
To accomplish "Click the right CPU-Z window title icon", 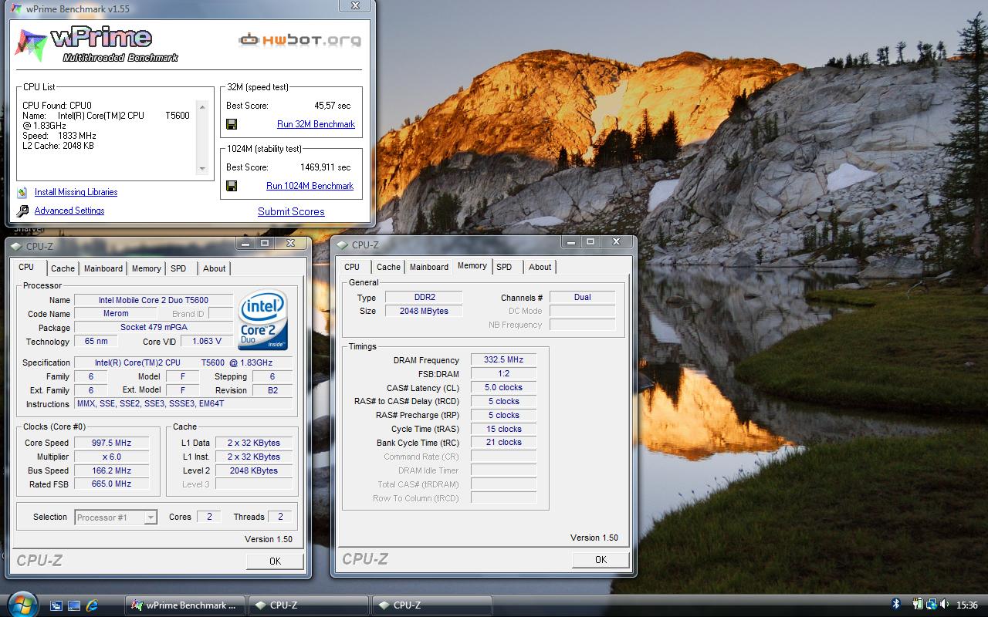I will 342,245.
